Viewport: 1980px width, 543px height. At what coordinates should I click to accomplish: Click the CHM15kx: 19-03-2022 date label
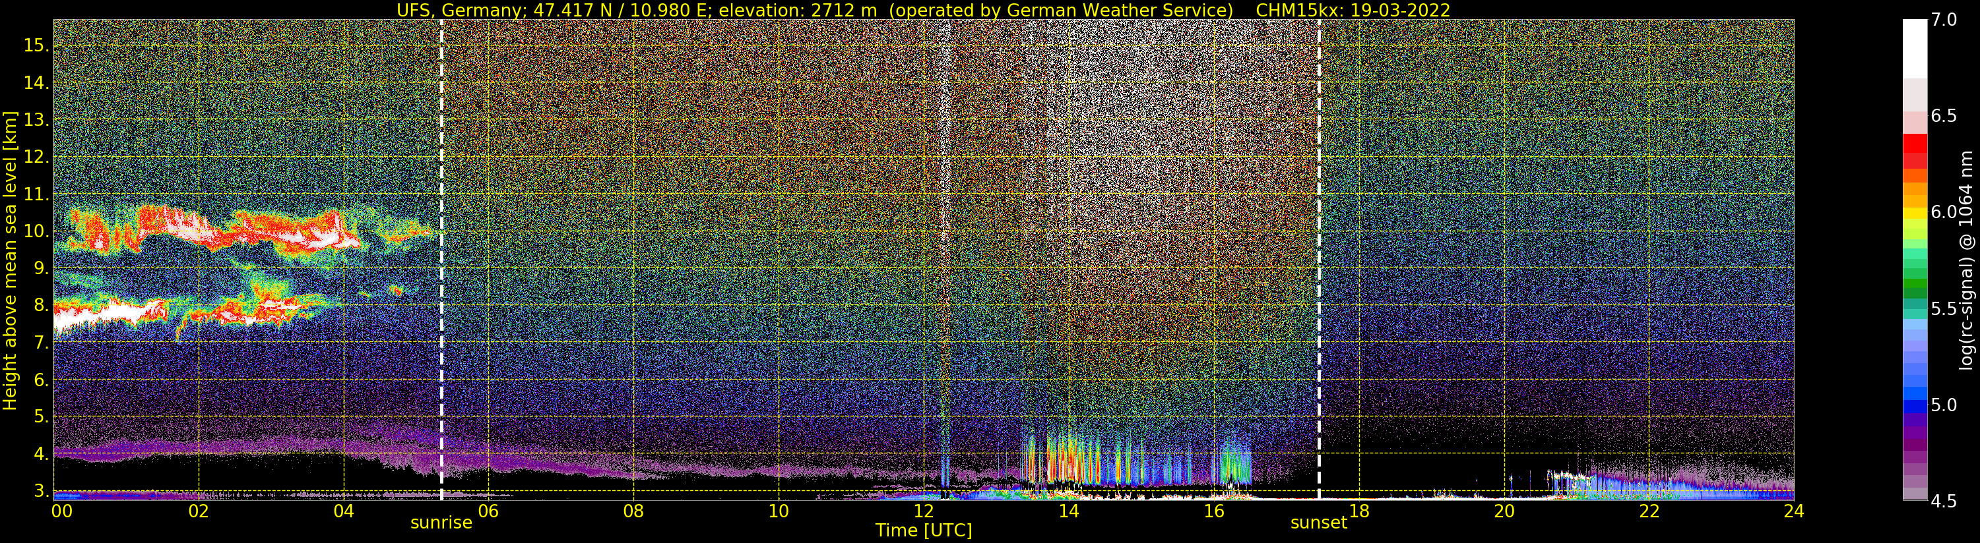click(x=1353, y=10)
